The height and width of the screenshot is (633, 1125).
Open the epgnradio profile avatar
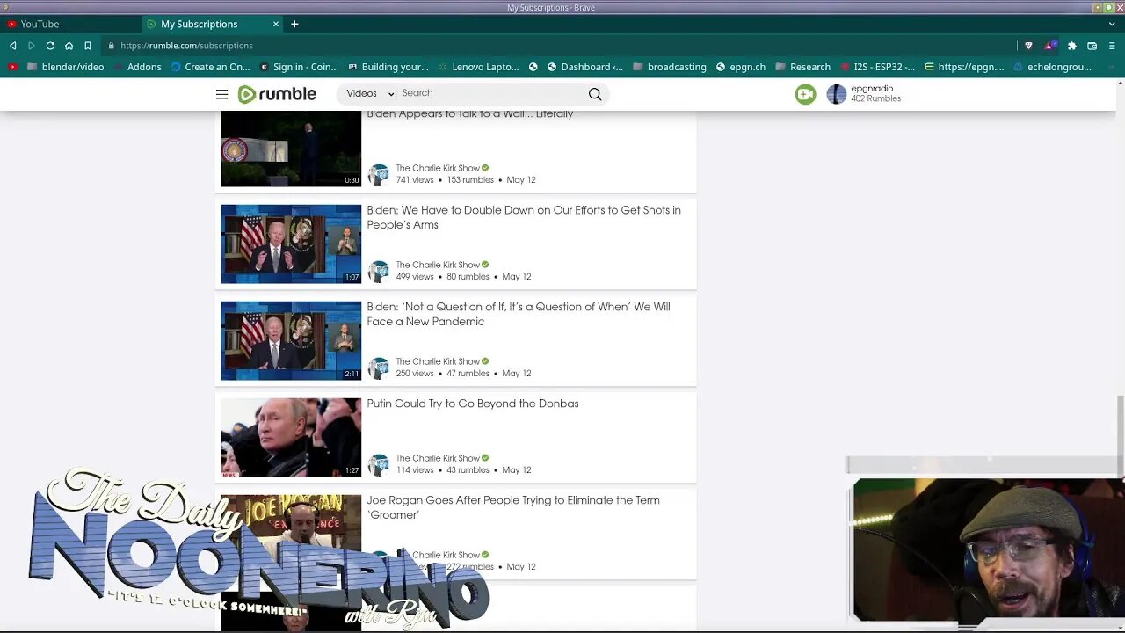pyautogui.click(x=836, y=94)
